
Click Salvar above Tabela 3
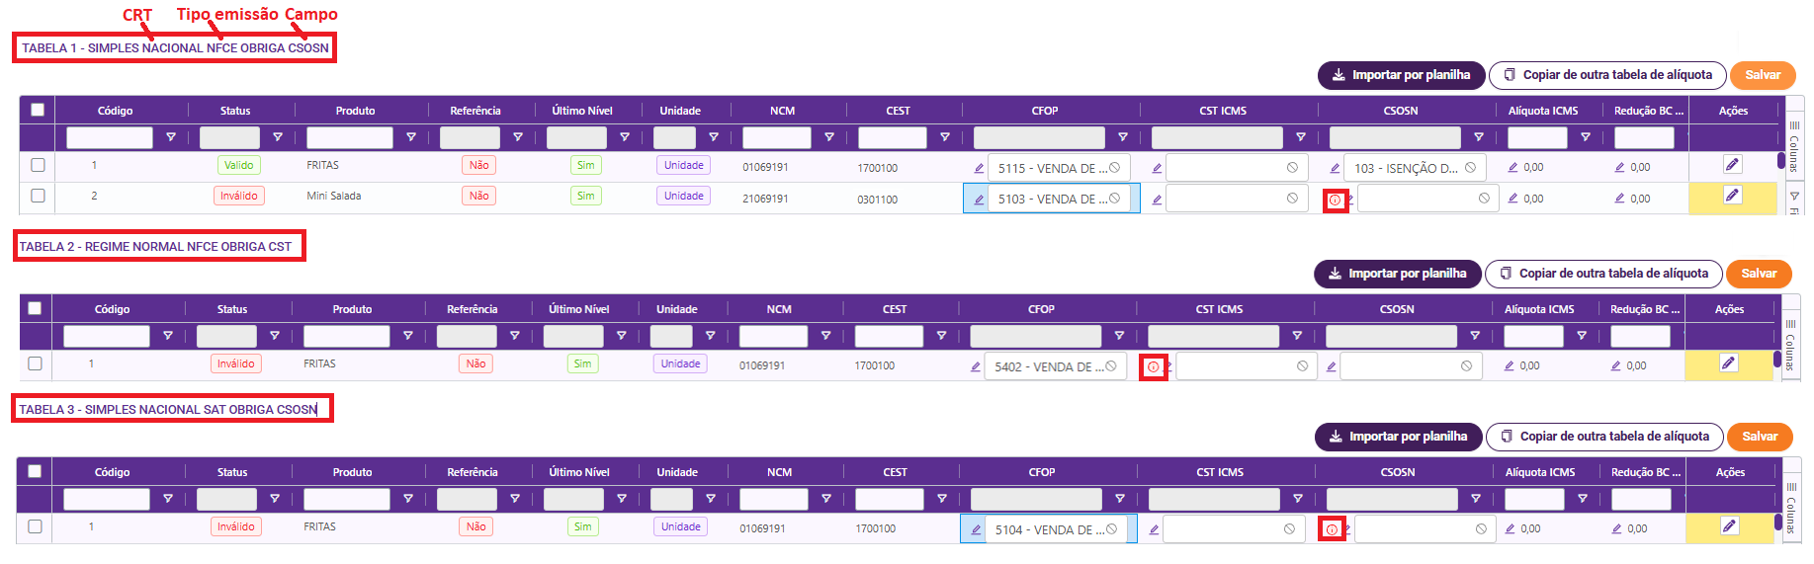click(x=1760, y=437)
